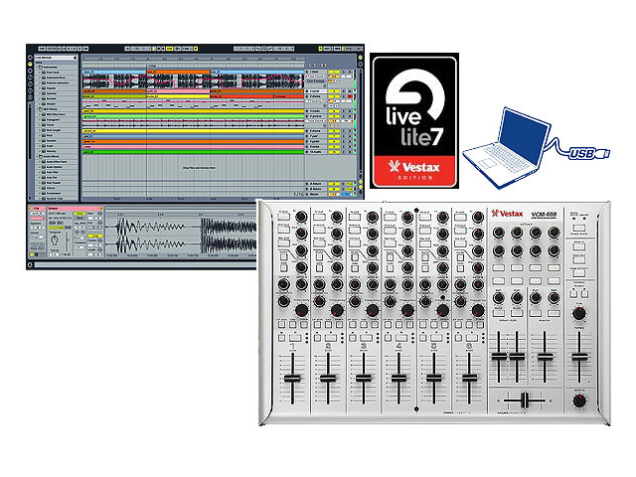636x477 pixels.
Task: Deactivate the 1 bass track activator
Action: click(334, 72)
